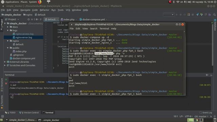
Task: Click simple_docker PhpStorm taskbar entry
Action: (x=21, y=120)
